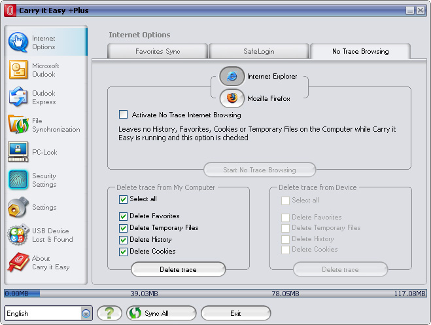Click About Carry it Easy label

51,263
